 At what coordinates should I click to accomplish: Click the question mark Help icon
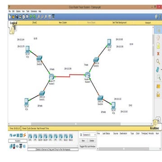[160, 17]
